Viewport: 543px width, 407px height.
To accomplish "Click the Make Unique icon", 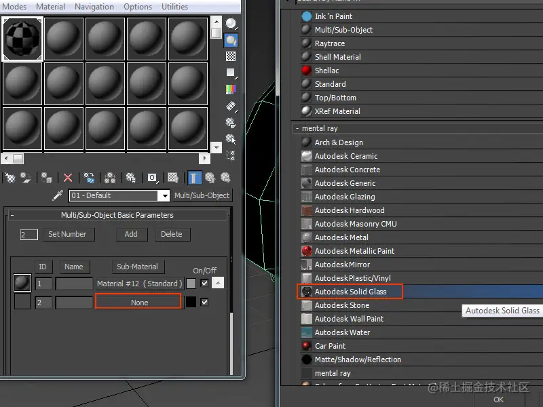I will point(110,178).
